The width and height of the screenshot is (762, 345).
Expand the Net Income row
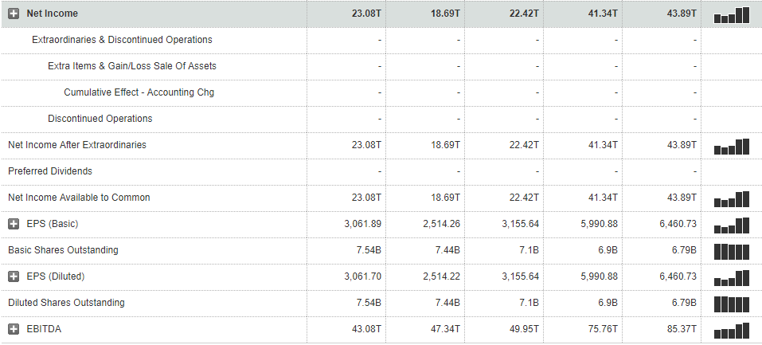(x=14, y=14)
